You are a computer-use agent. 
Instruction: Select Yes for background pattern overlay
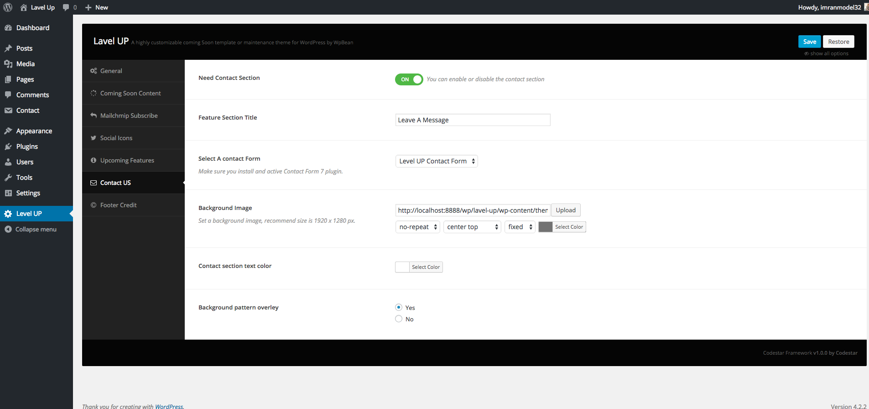pos(399,307)
